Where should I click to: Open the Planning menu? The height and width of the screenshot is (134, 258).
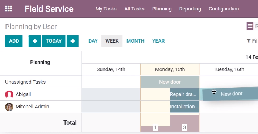click(162, 9)
